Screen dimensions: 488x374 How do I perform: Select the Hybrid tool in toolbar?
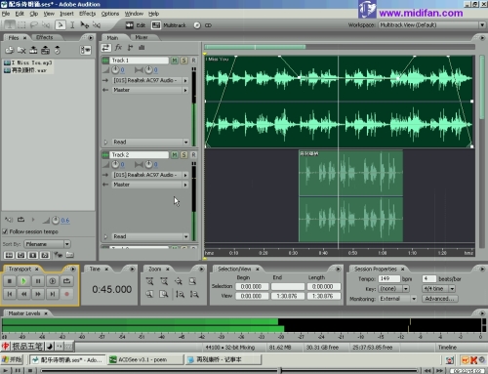pos(61,25)
